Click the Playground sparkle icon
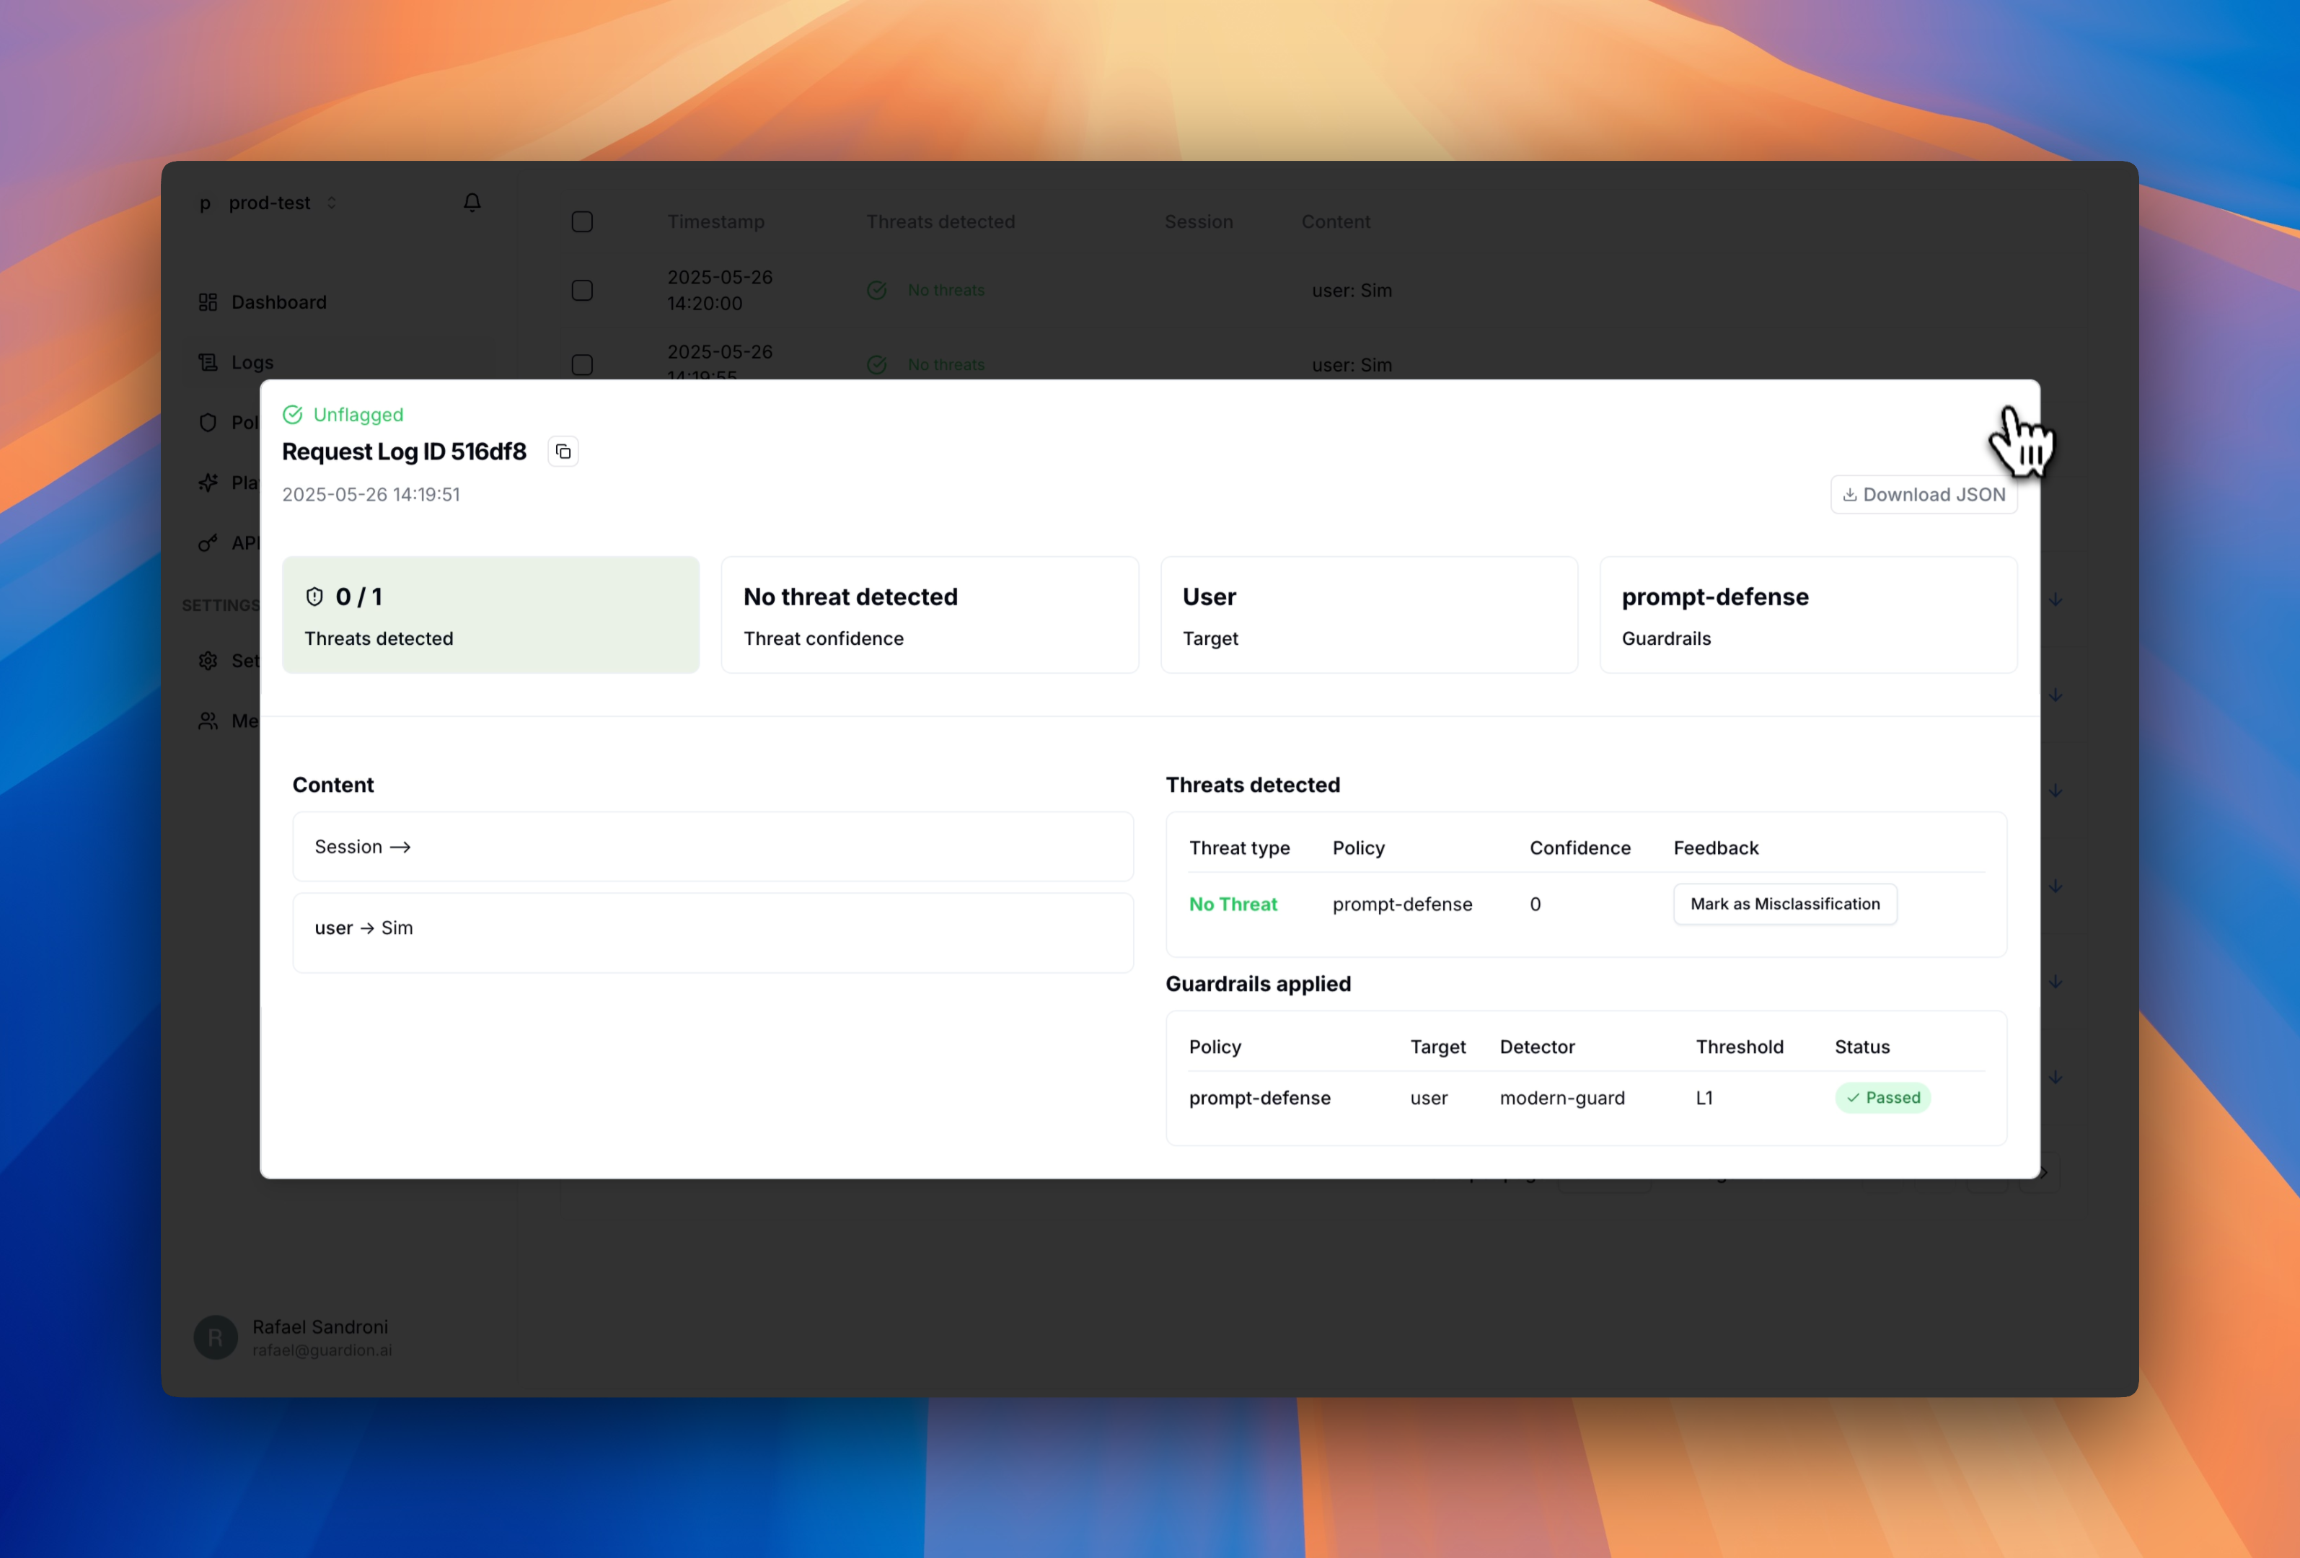2300x1558 pixels. click(208, 483)
